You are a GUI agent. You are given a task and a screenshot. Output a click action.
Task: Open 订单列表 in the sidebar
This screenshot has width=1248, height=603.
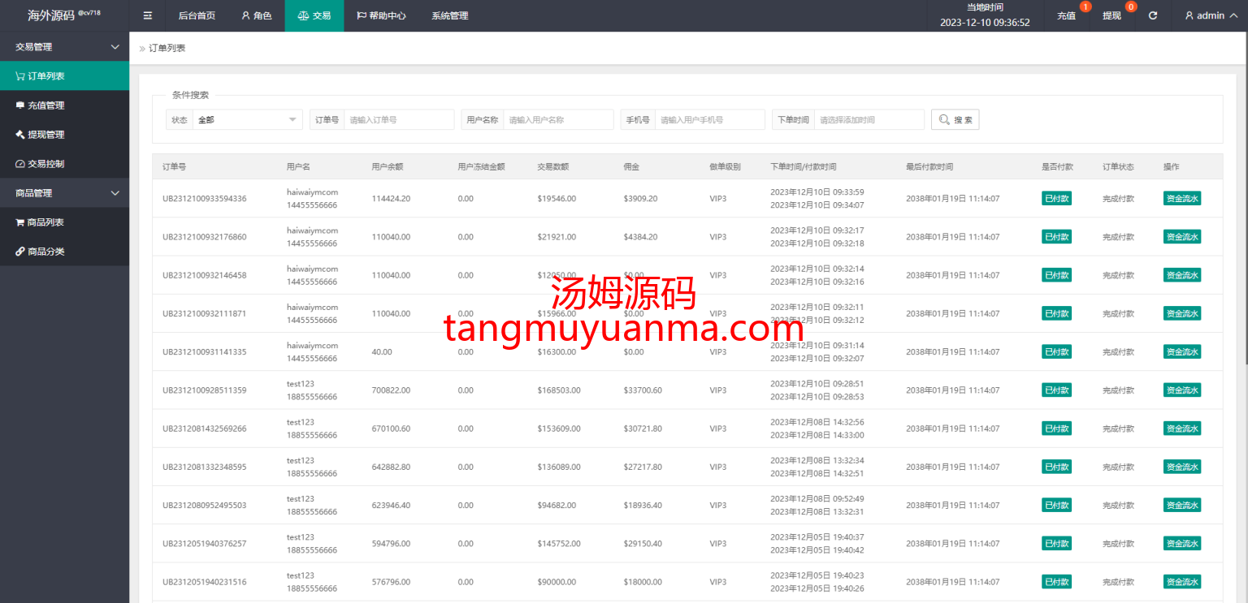46,76
